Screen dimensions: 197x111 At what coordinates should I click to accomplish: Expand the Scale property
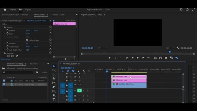click(x=4, y=34)
